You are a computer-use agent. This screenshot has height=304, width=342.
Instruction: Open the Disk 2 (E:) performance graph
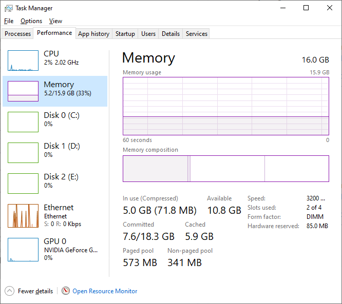coord(23,184)
